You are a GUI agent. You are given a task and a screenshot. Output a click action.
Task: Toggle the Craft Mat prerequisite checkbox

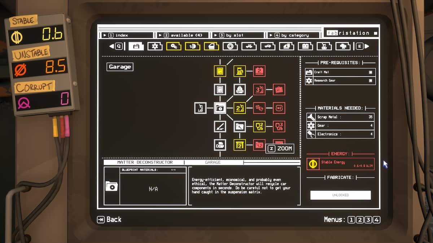tap(370, 72)
